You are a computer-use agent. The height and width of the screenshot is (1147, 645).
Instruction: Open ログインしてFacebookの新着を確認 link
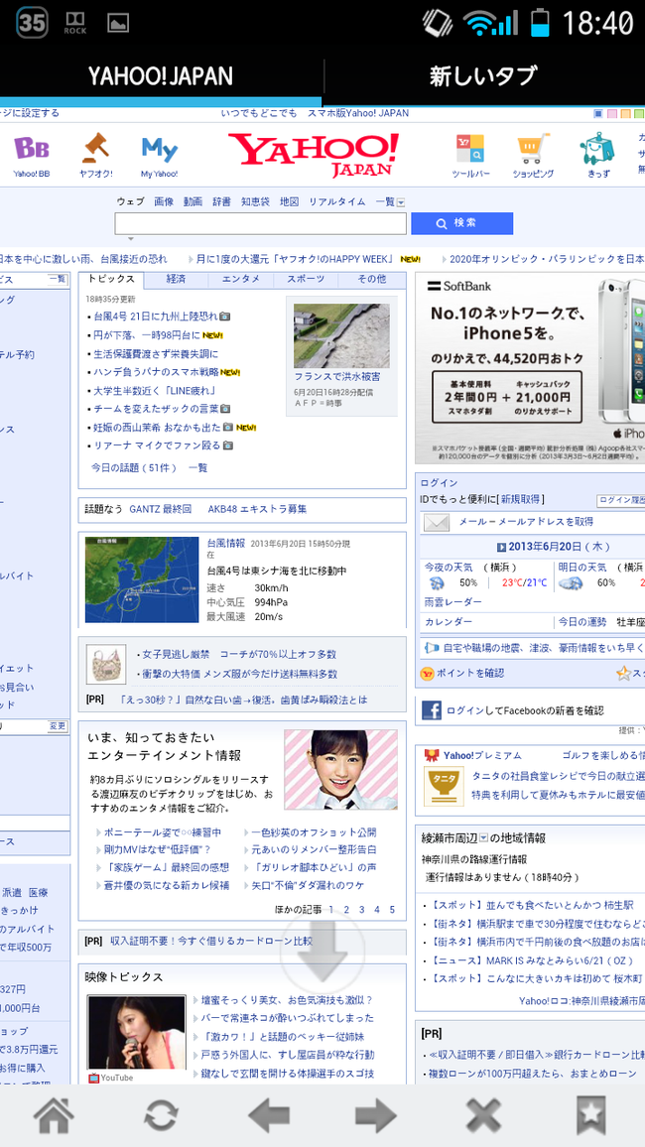[525, 710]
